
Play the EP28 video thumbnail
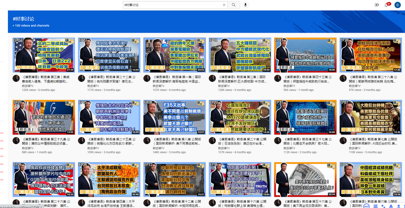click(371, 55)
